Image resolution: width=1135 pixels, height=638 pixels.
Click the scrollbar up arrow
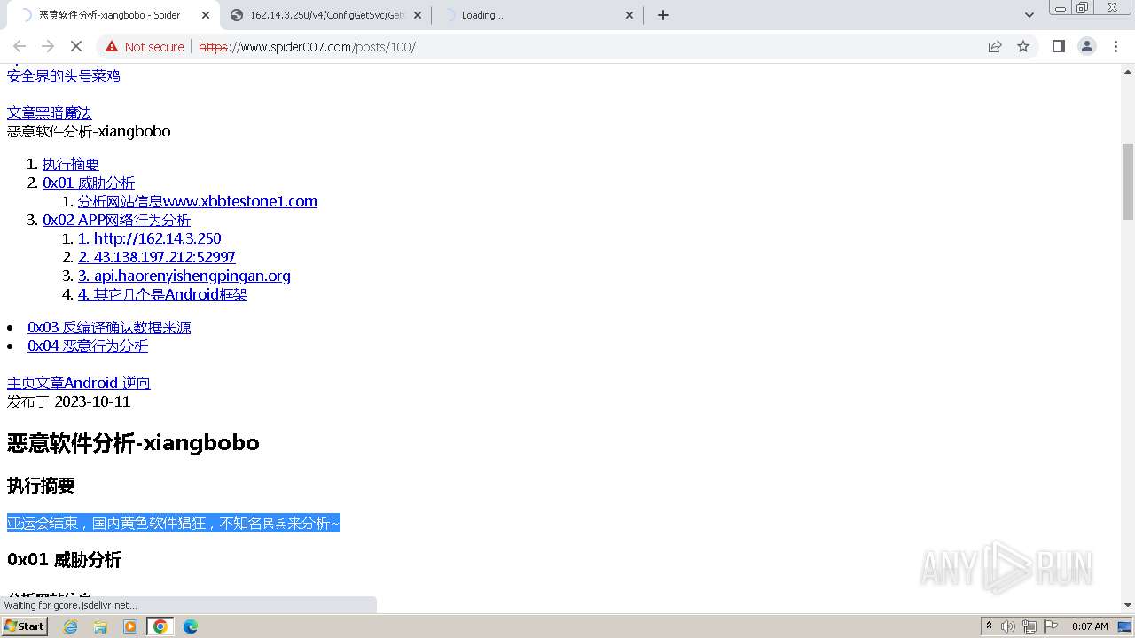[x=1128, y=70]
